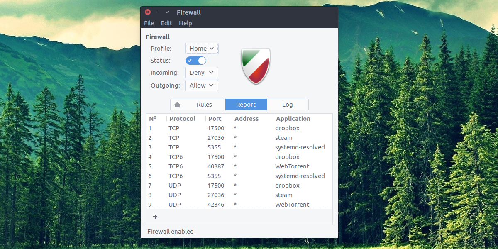Screen dimensions: 498x249
Task: Click the Gufw shield logo
Action: point(256,66)
